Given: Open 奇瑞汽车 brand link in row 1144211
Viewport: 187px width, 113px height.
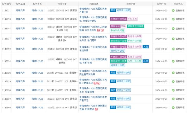Looking at the screenshot, I should click(x=20, y=11).
